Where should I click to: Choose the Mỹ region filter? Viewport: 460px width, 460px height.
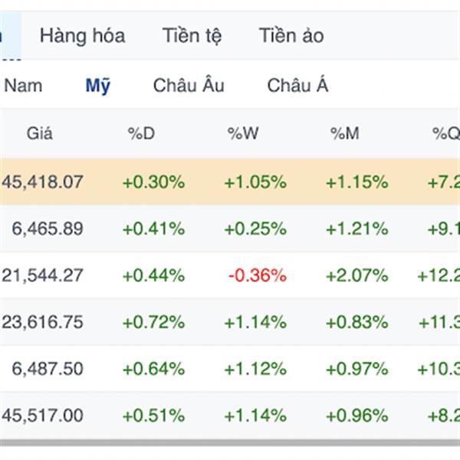tap(98, 86)
